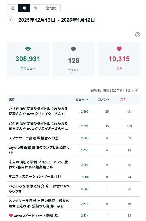
Task: Switch to the 年 period tab
Action: click(36, 8)
